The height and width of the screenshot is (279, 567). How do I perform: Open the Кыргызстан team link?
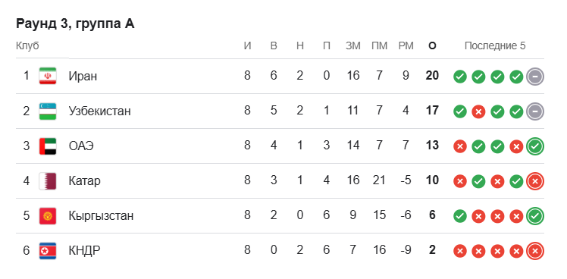click(x=102, y=216)
